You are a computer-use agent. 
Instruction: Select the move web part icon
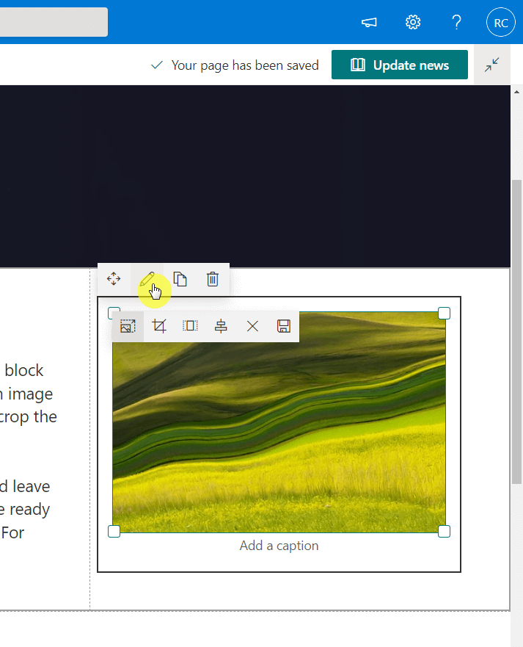(x=114, y=279)
